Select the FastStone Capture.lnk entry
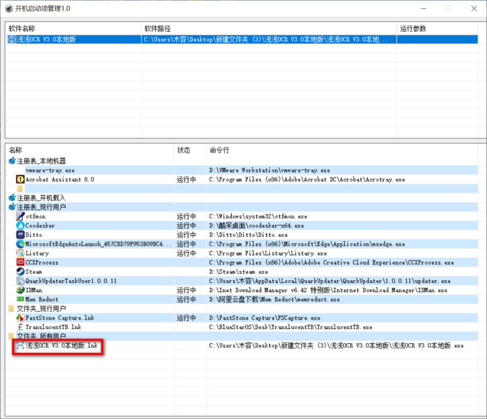487x419 pixels. 60,318
